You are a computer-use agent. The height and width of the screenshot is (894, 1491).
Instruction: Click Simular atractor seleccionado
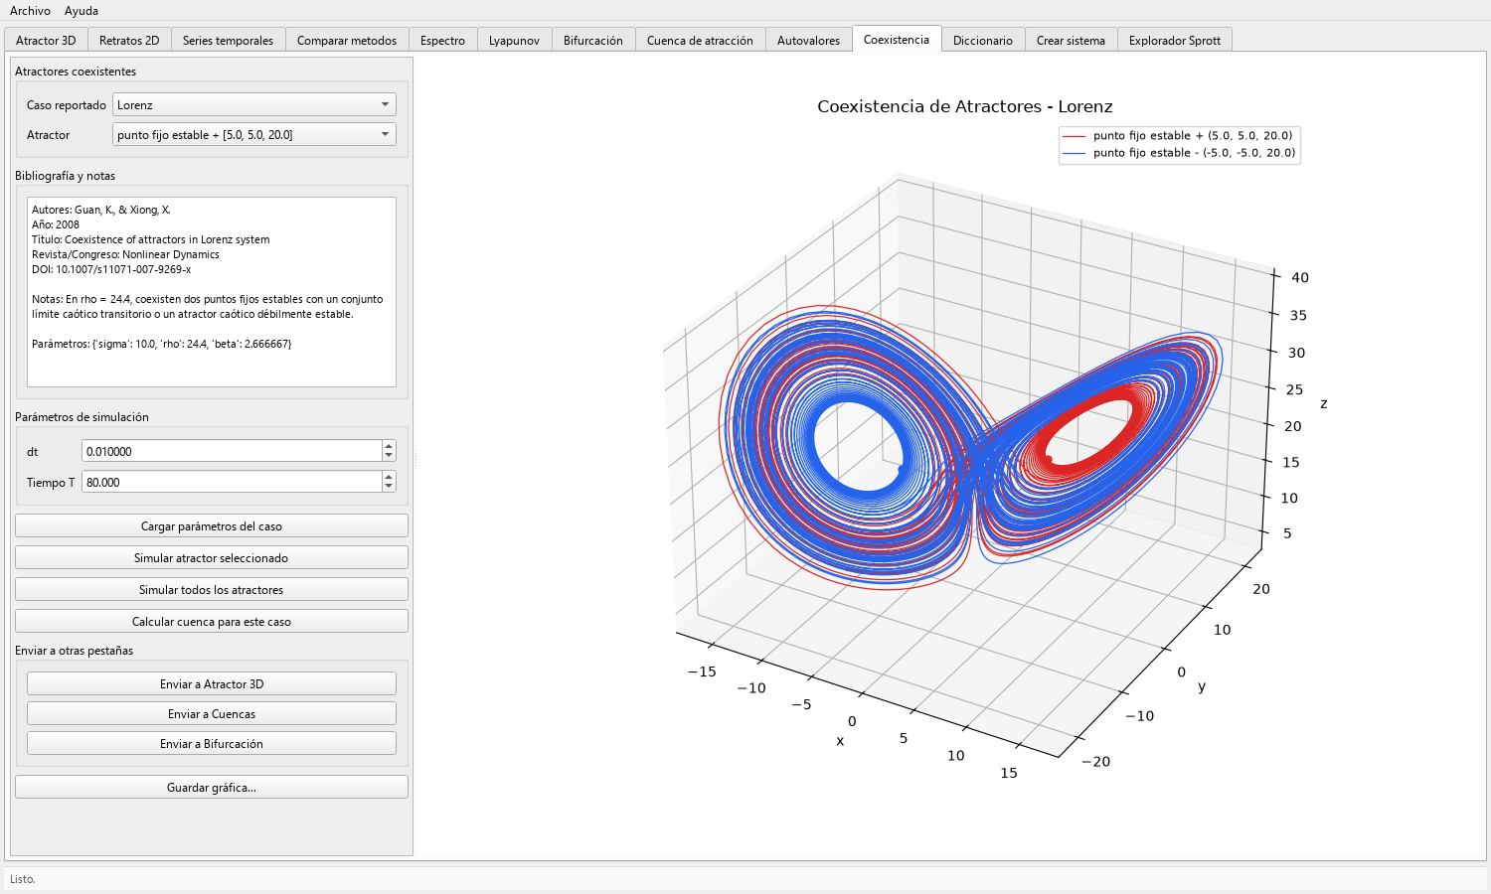pyautogui.click(x=212, y=557)
